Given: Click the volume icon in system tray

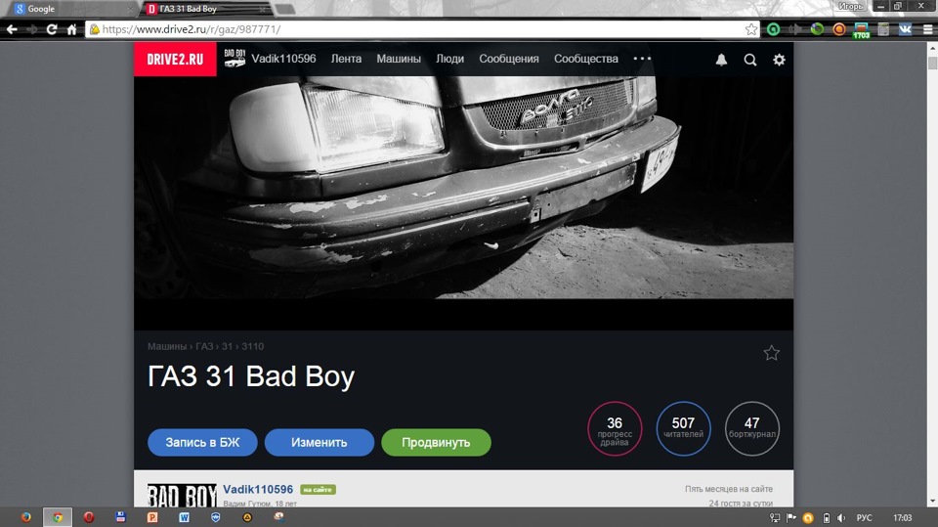Looking at the screenshot, I should (x=841, y=518).
